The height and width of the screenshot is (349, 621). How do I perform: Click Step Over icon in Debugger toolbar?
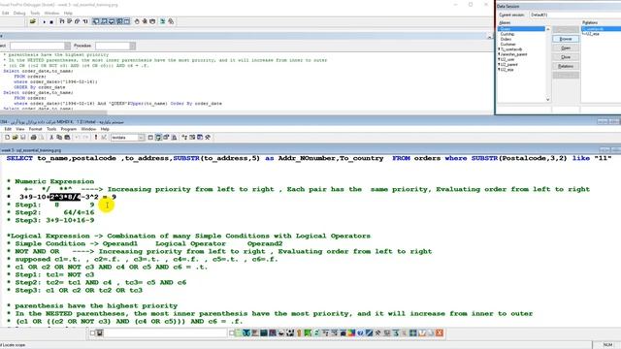tap(69, 21)
